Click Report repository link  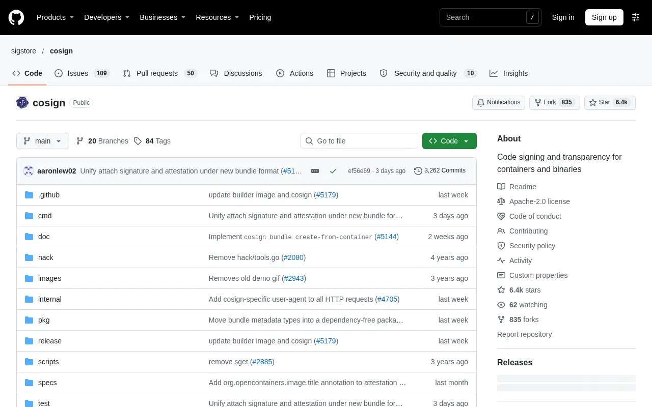(x=525, y=334)
